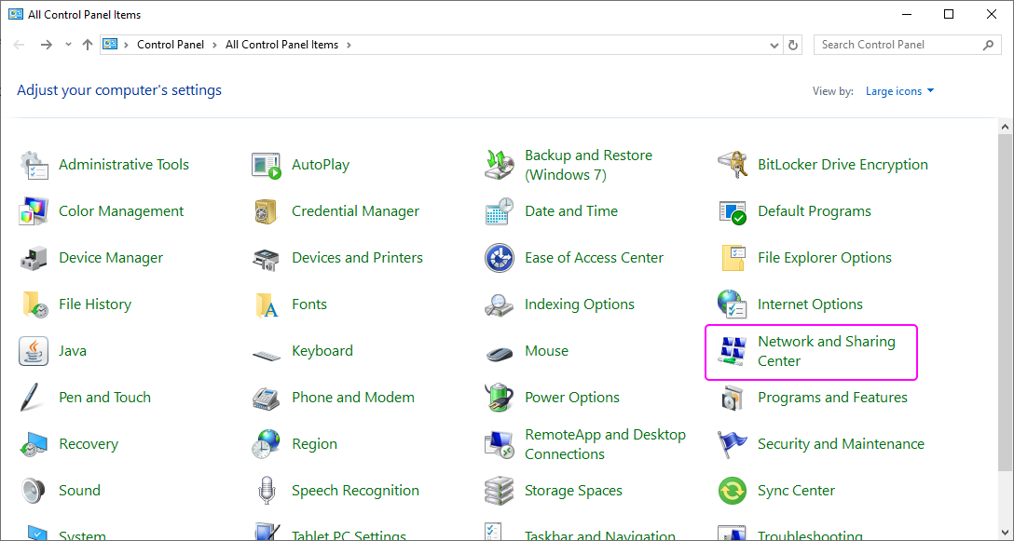Viewport: 1014px width, 541px height.
Task: Open the Device Manager icon
Action: pyautogui.click(x=34, y=258)
